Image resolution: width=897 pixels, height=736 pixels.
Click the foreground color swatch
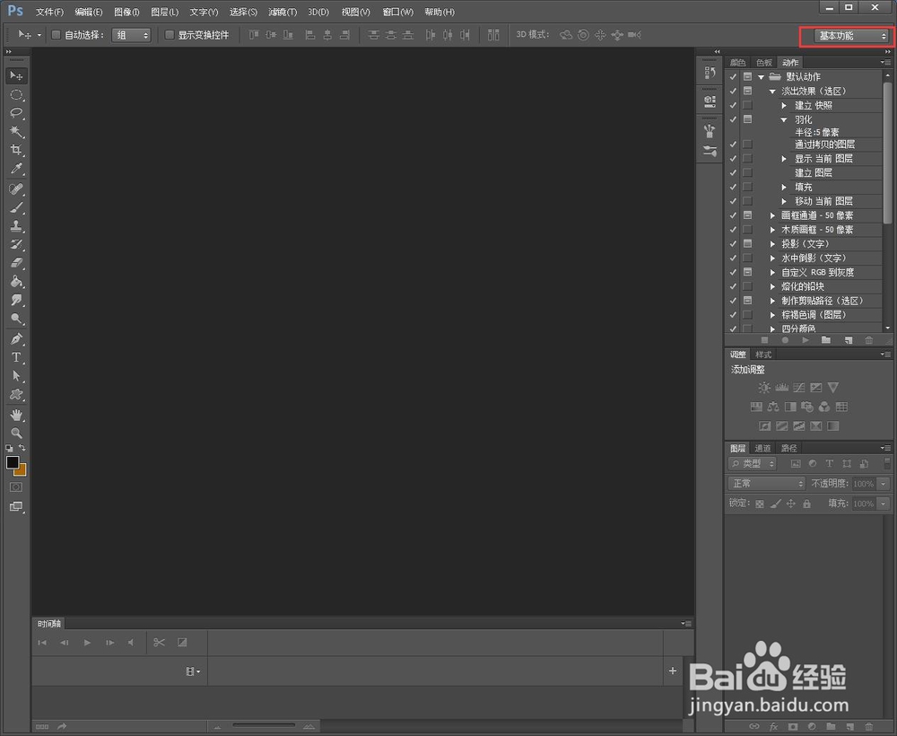pos(12,462)
